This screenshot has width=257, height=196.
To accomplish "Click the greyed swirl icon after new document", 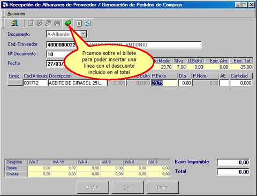I will click(x=39, y=23).
